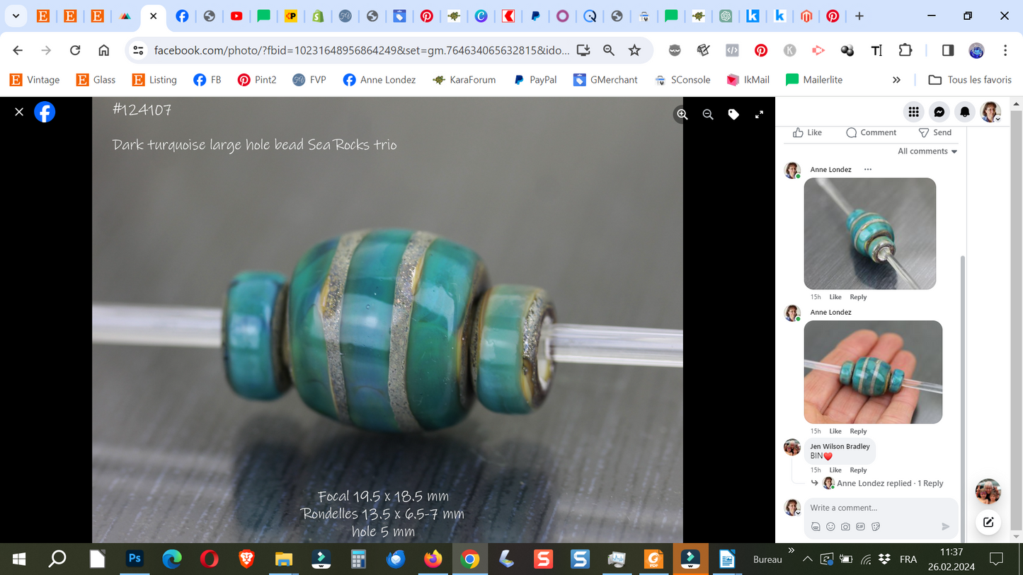Viewport: 1023px width, 575px height.
Task: Open the account profile menu
Action: (990, 112)
